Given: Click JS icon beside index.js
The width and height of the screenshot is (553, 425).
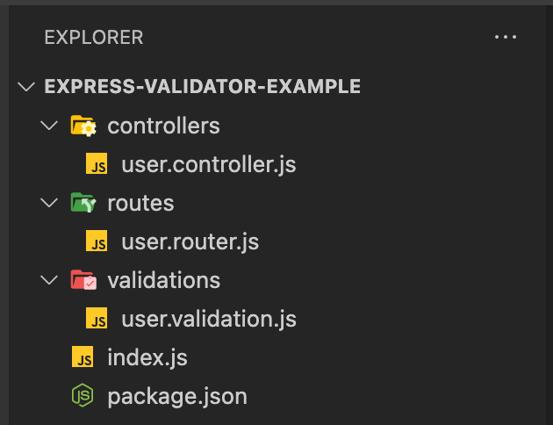Looking at the screenshot, I should 83,357.
